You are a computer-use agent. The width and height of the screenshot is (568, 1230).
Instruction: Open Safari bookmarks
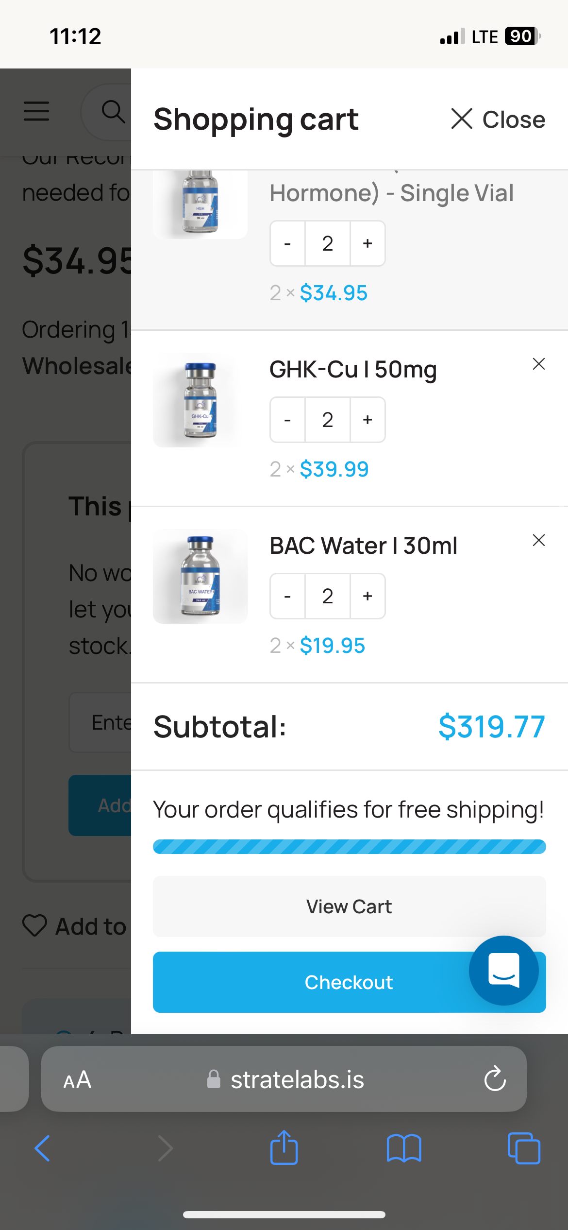pyautogui.click(x=404, y=1148)
